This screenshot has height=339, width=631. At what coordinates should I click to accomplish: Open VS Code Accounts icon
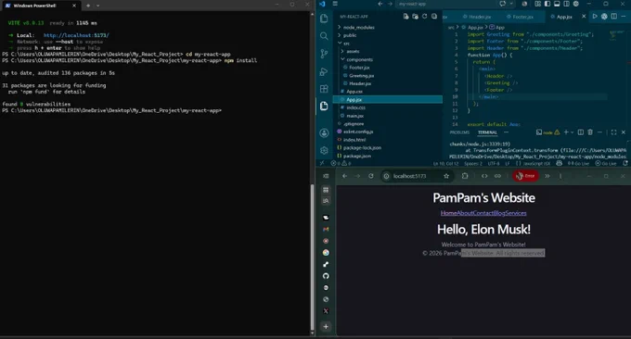tap(324, 133)
